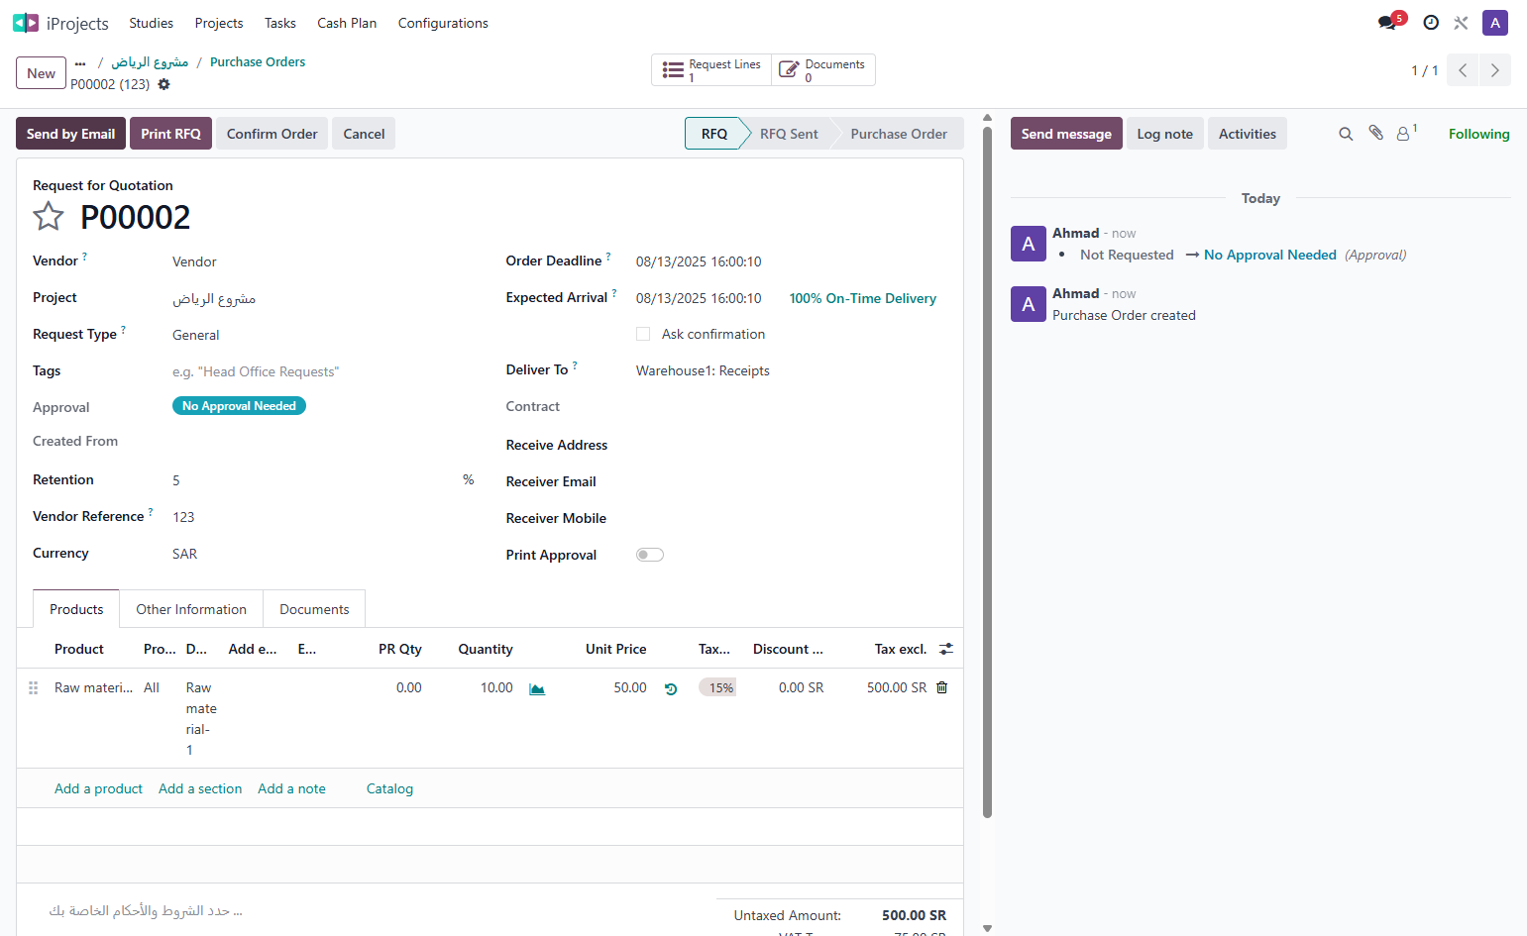This screenshot has width=1527, height=936.
Task: Go to the next record arrow
Action: point(1495,70)
